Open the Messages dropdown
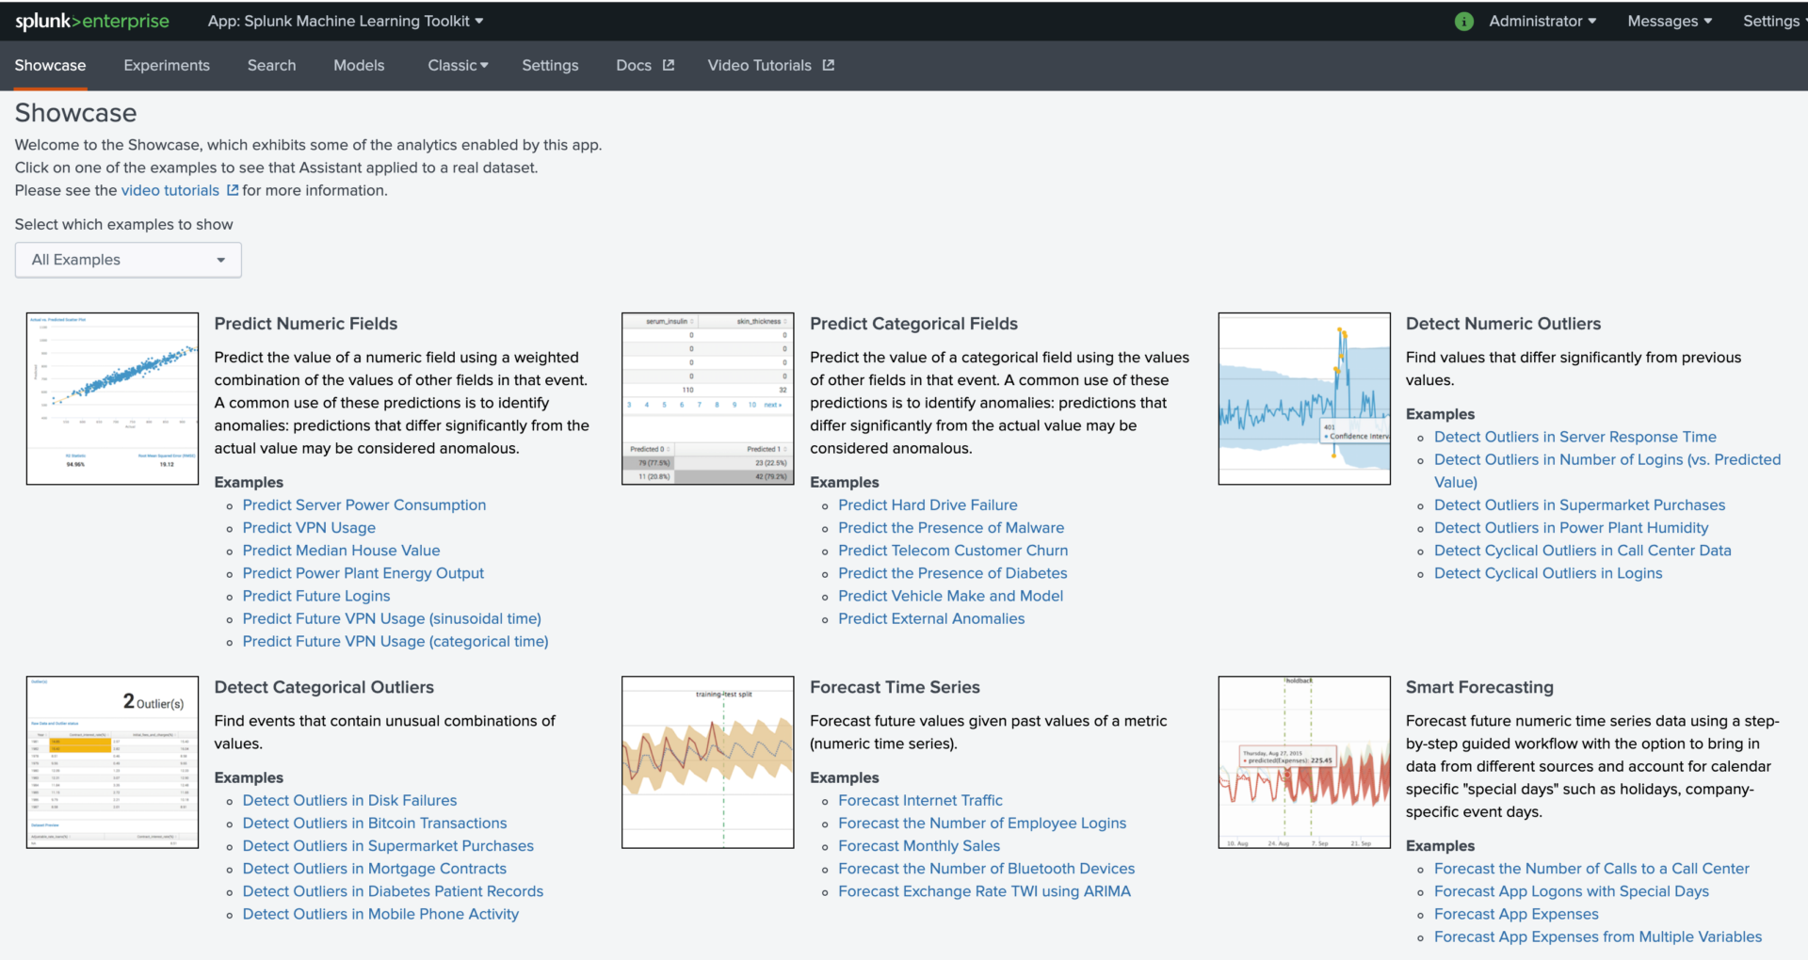This screenshot has width=1808, height=960. 1669,21
